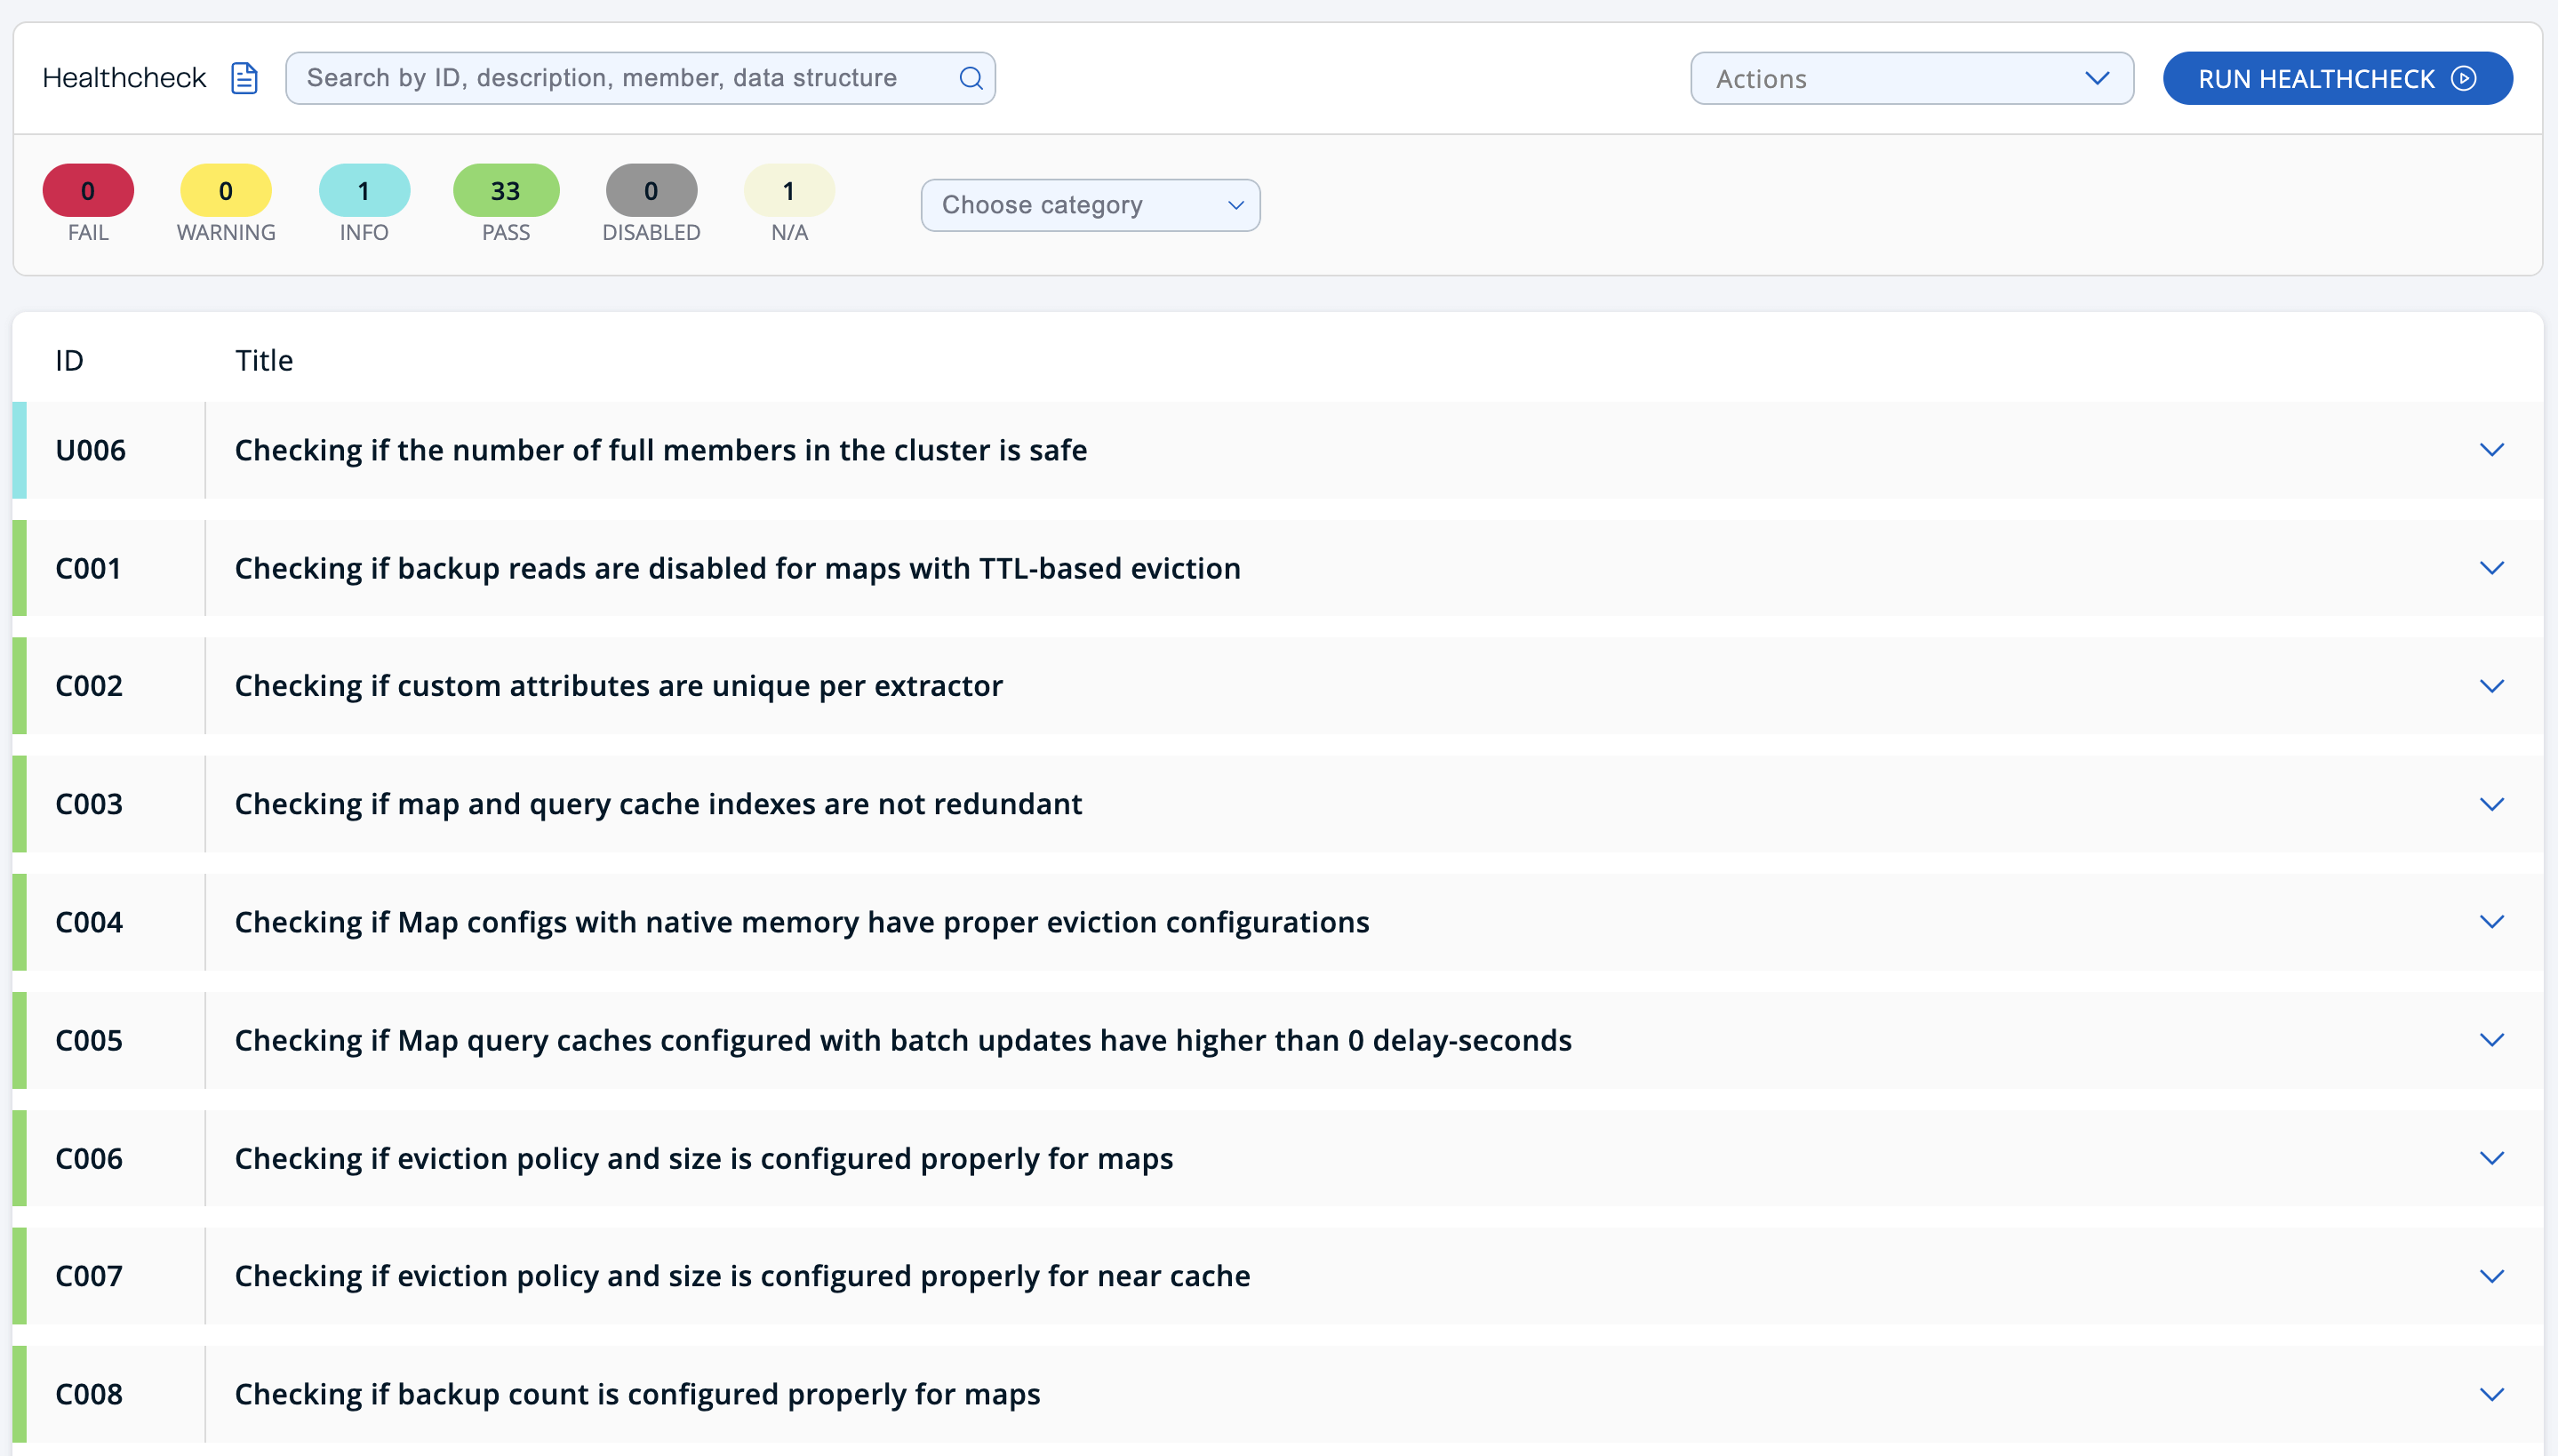Click the RUN HEALTHCHECK button
This screenshot has height=1456, width=2558.
pyautogui.click(x=2336, y=78)
